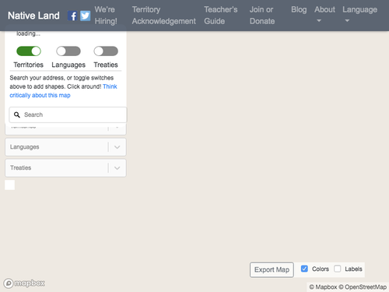Click the Colors label text
Screen dimensions: 389x292
pyautogui.click(x=321, y=269)
